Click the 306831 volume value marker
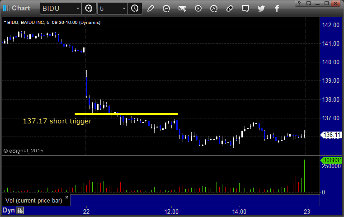The height and width of the screenshot is (217, 344). click(331, 160)
